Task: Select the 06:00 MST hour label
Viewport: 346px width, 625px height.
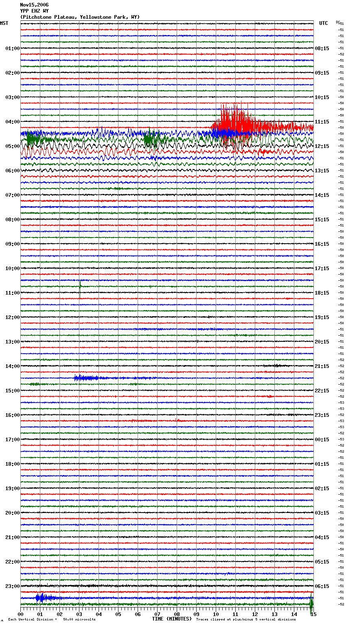Action: click(x=13, y=171)
